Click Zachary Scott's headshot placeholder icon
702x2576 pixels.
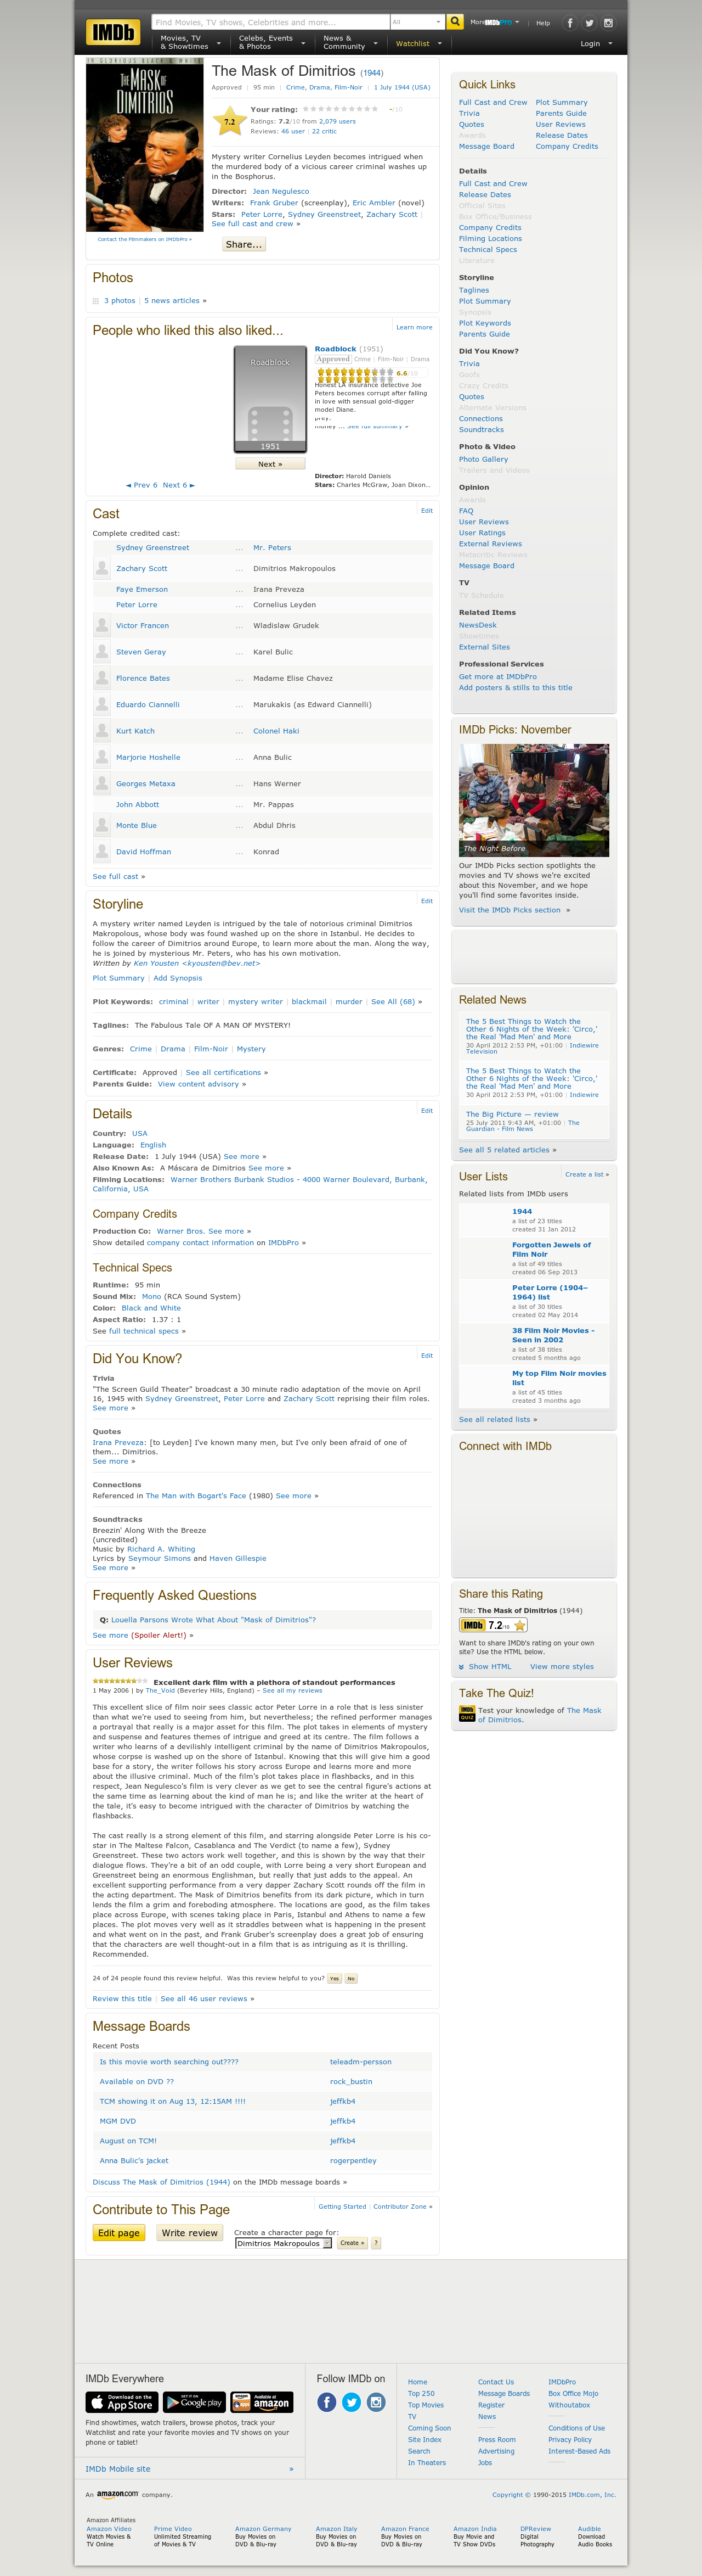pos(102,568)
